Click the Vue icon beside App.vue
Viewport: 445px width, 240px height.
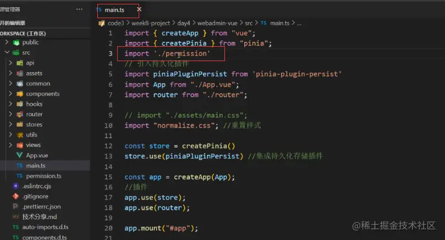pyautogui.click(x=19, y=155)
